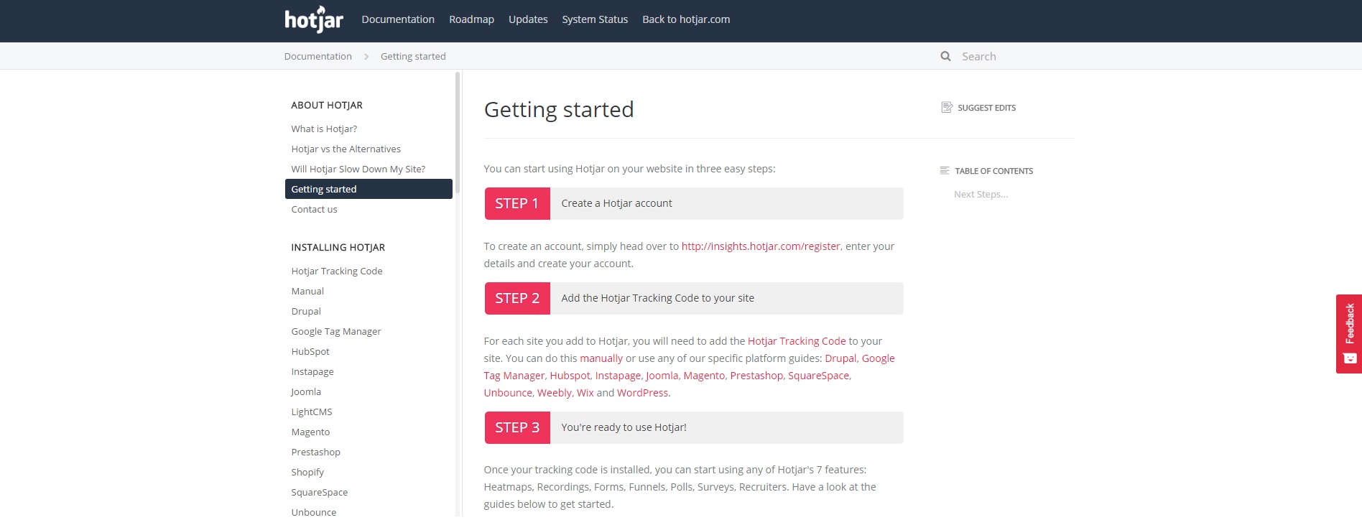Open insights.hotjar.com/register link
This screenshot has height=520, width=1362.
pos(761,246)
